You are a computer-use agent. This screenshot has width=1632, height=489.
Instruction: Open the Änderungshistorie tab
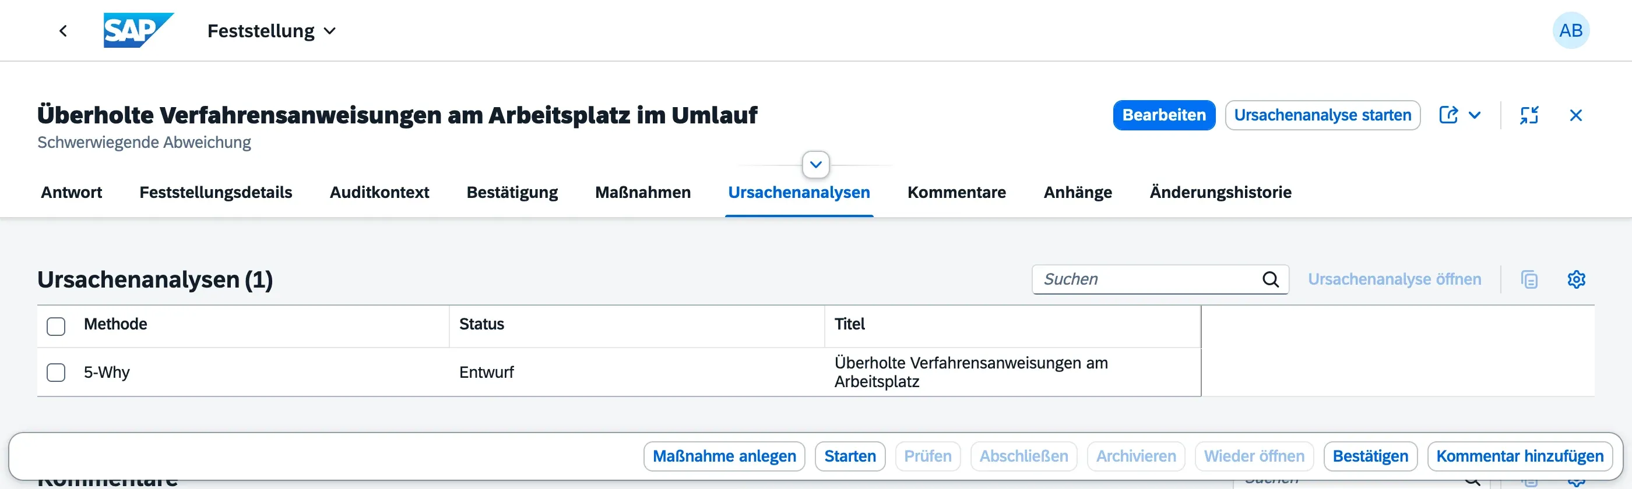pos(1220,192)
